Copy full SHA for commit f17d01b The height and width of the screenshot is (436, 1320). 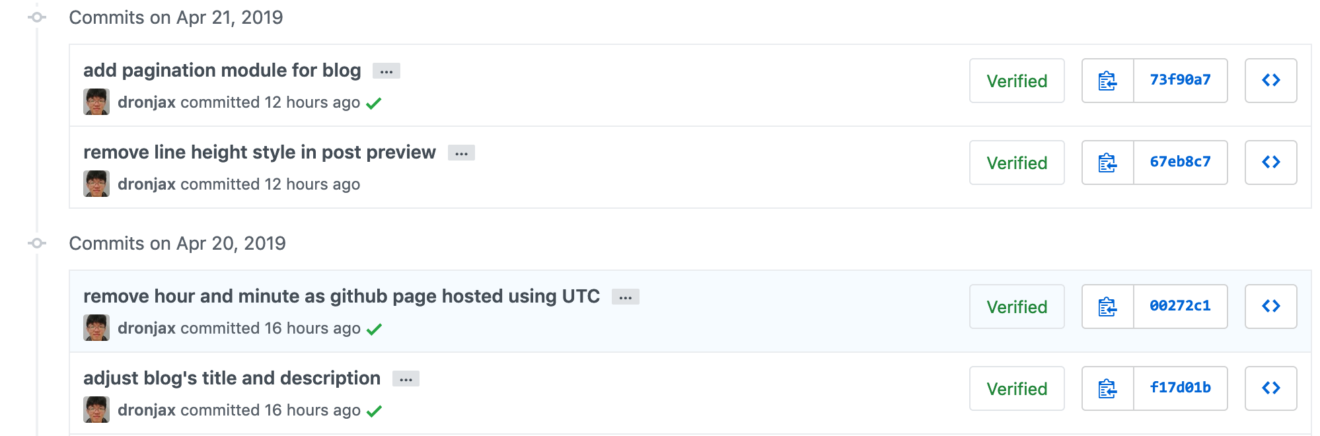click(1107, 388)
